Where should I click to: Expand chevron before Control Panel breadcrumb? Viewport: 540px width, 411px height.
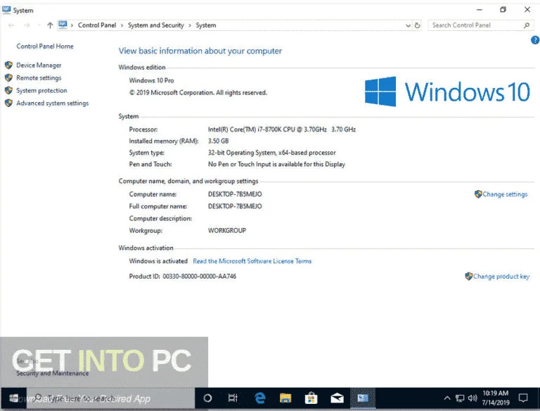(72, 25)
